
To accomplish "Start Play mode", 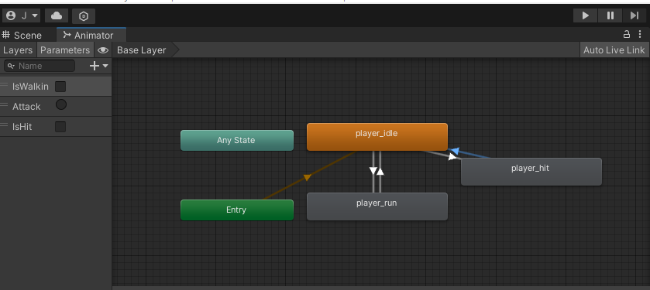I will point(586,15).
